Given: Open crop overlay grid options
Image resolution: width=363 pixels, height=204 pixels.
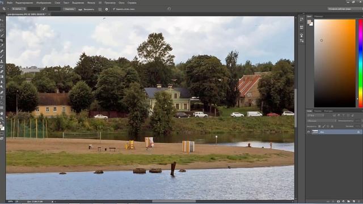Looking at the screenshot, I should point(100,9).
